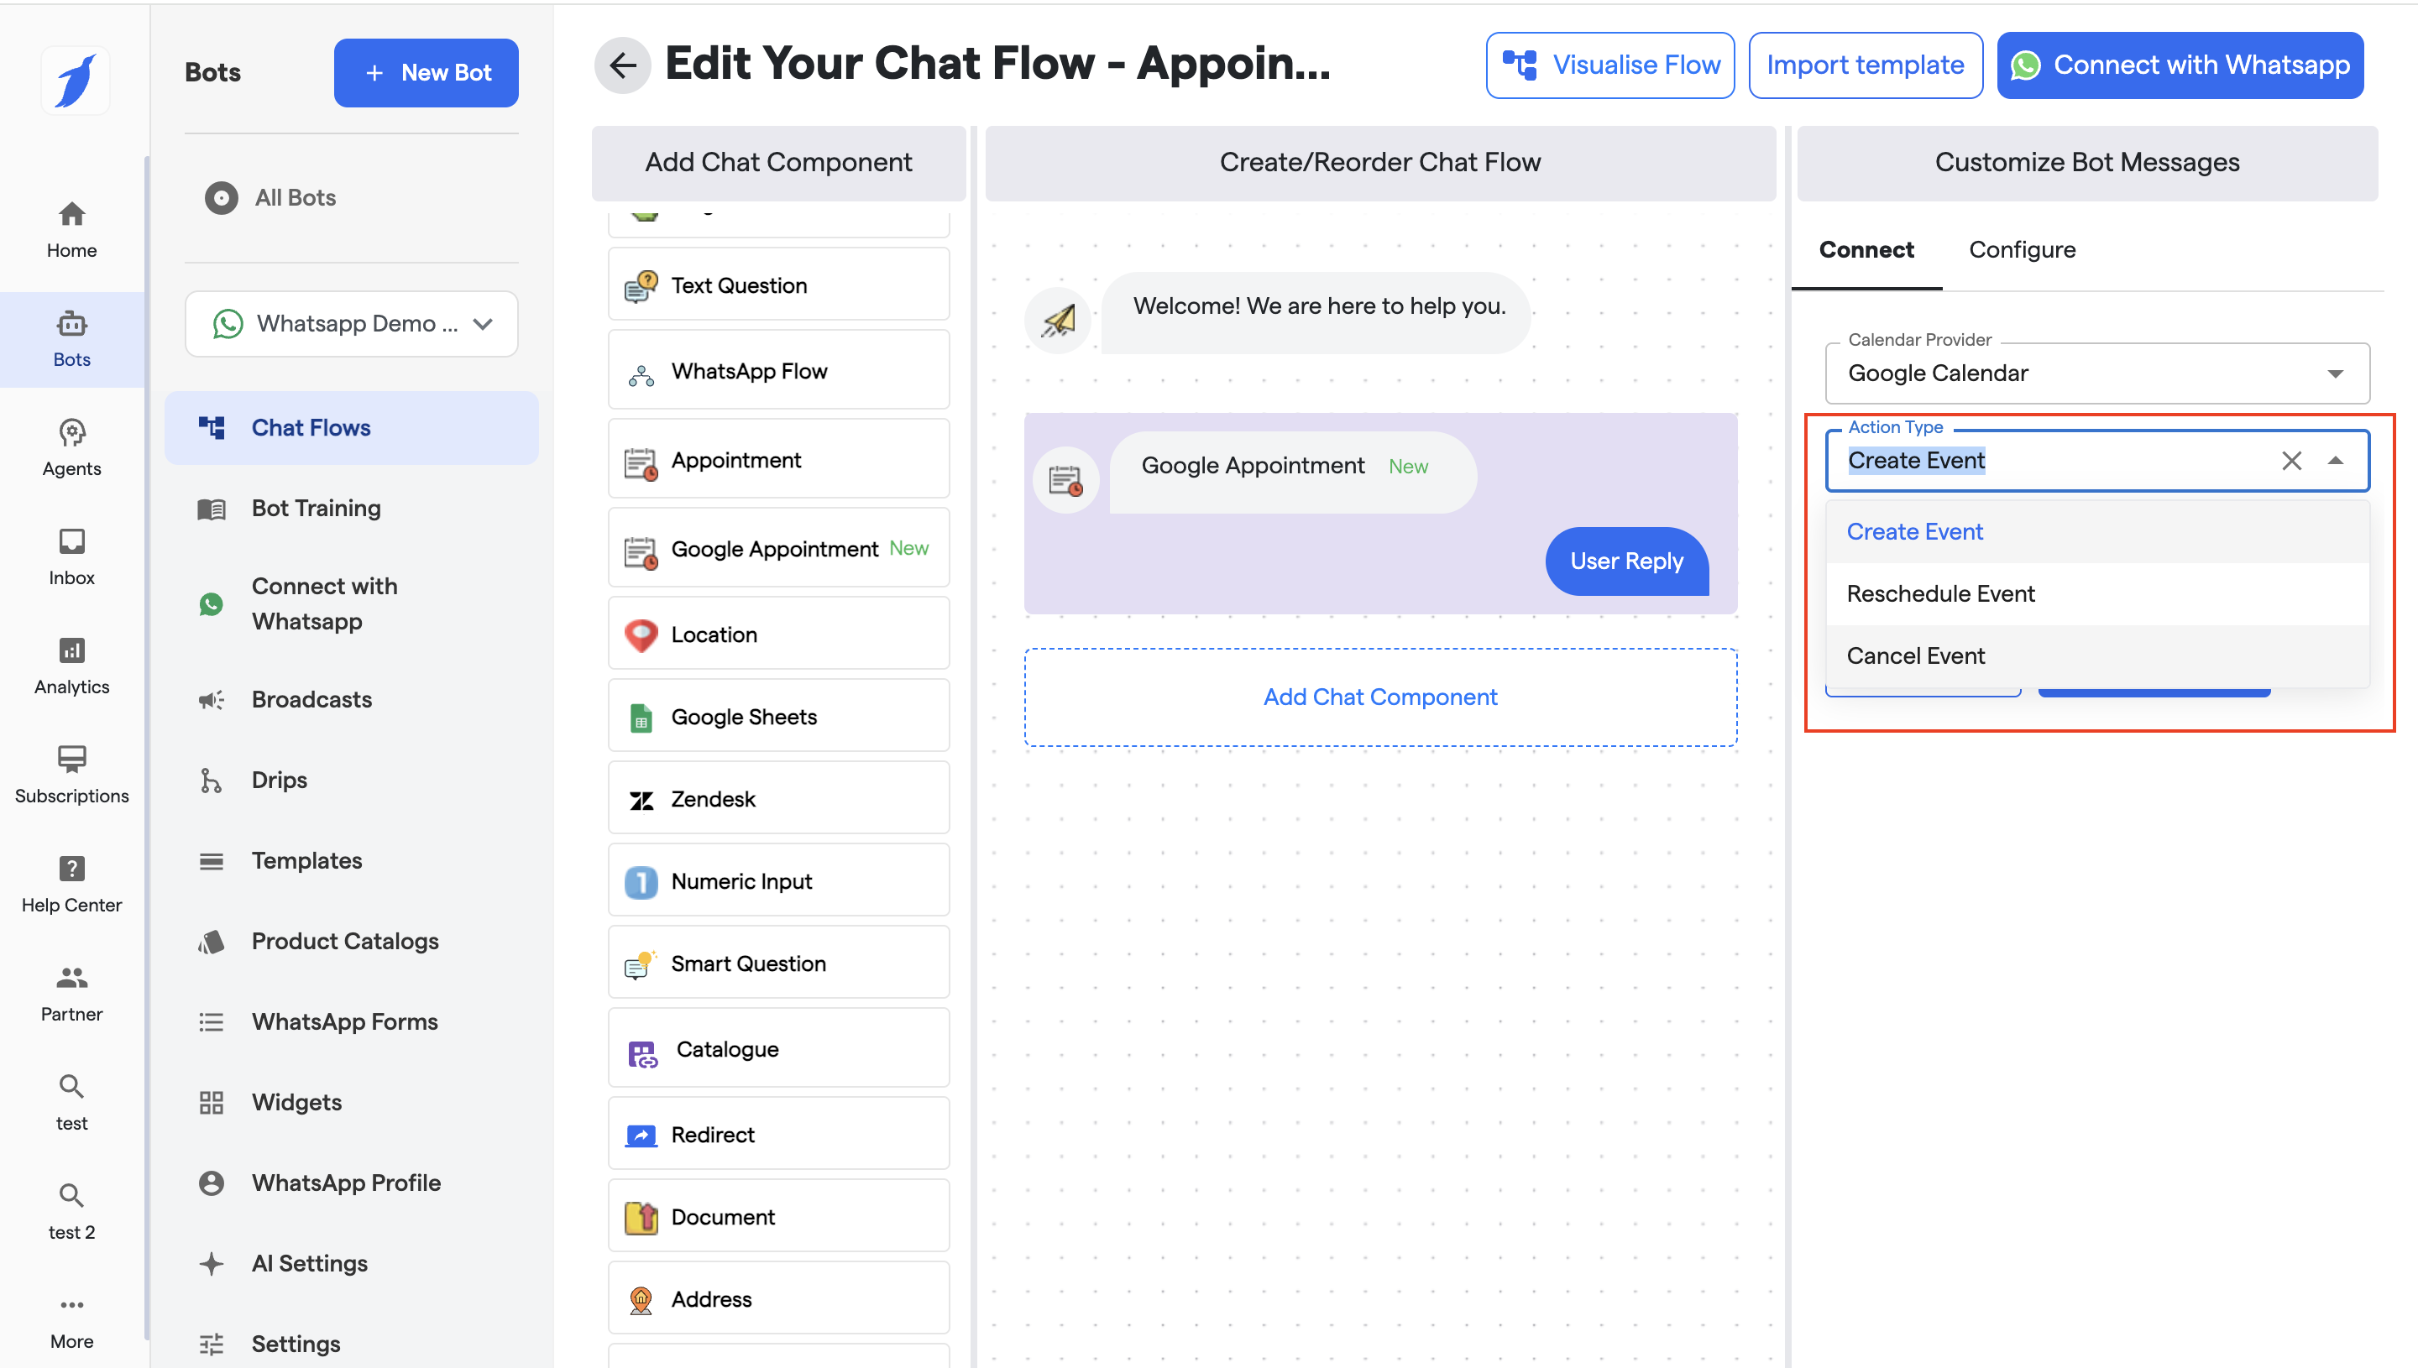Choose Cancel Event from list
This screenshot has height=1368, width=2418.
[1915, 655]
